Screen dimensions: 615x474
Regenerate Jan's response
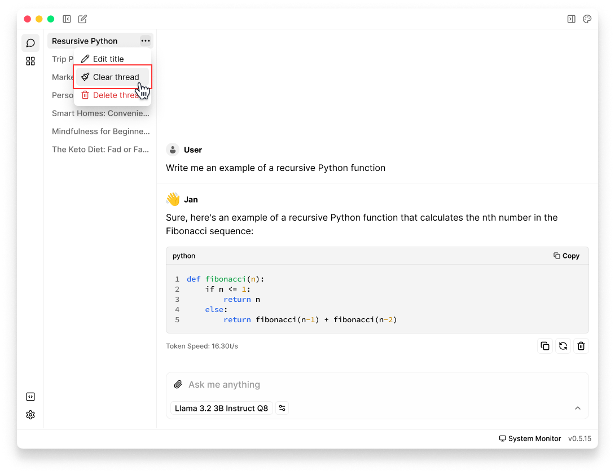(x=563, y=346)
